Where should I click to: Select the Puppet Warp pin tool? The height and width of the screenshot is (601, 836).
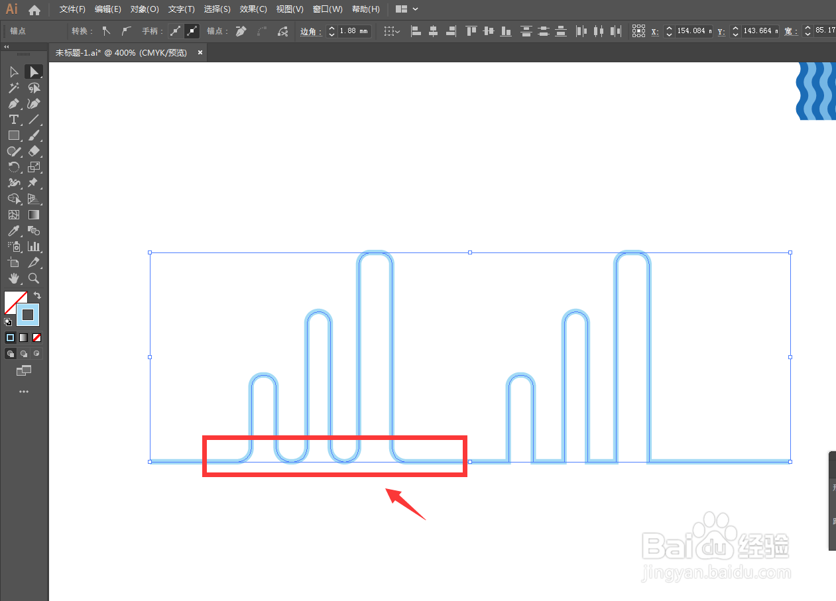[34, 183]
